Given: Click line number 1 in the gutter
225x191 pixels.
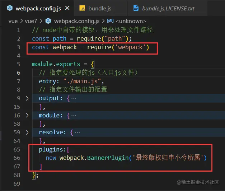Looking at the screenshot, I should 19,30.
